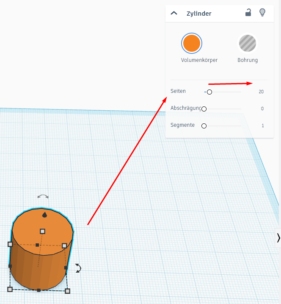This screenshot has height=304, width=281.
Task: Click the top rotation arrow above cylinder
Action: pyautogui.click(x=43, y=197)
